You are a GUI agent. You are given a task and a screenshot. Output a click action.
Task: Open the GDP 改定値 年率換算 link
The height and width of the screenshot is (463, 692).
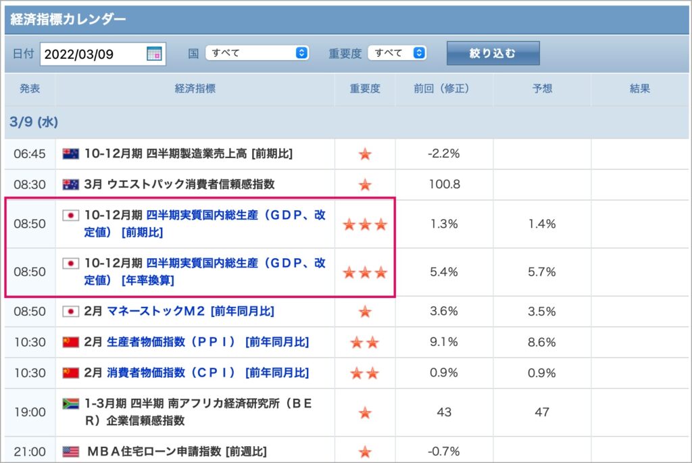(205, 272)
